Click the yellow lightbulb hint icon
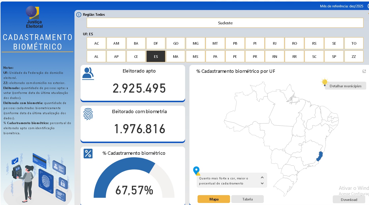Viewport: 369px width, 205px height. [x=324, y=82]
